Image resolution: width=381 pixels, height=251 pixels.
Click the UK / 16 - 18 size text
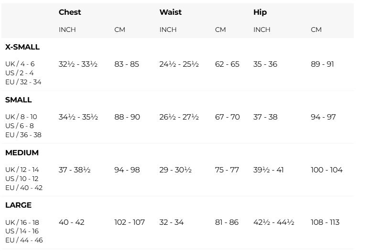pos(22,222)
